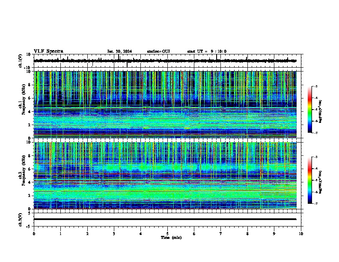Click inside the ch.2 spectrogram panel
Viewport: 339px width, 262px height.
pyautogui.click(x=165, y=176)
